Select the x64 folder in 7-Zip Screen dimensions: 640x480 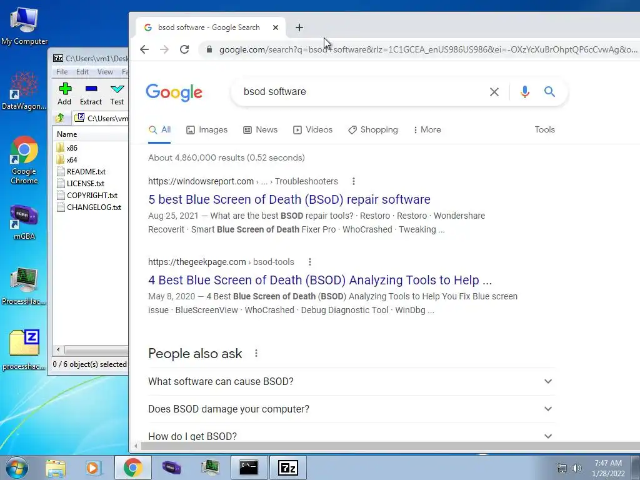(x=72, y=159)
